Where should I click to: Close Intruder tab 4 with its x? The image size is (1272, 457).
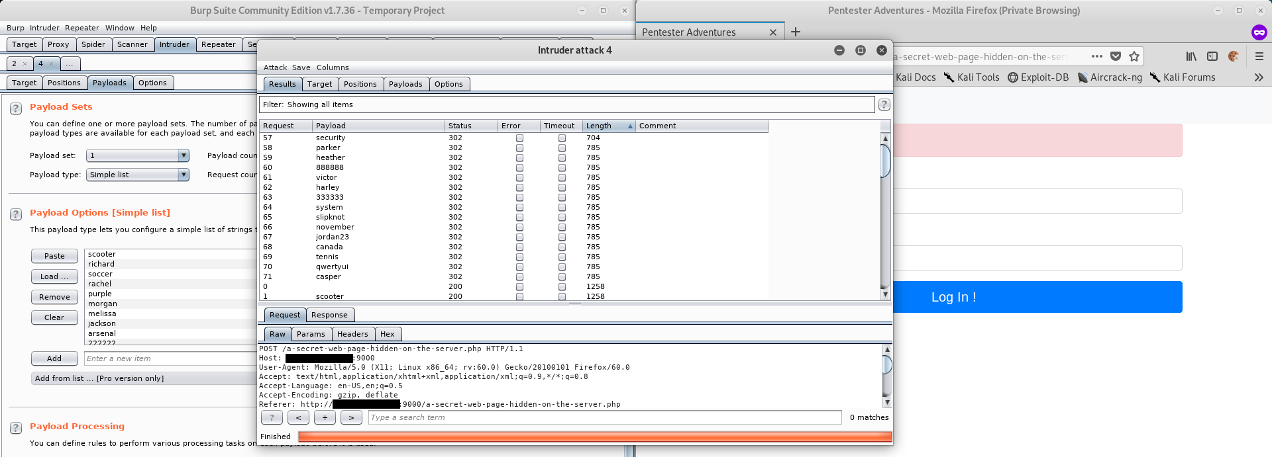(51, 63)
